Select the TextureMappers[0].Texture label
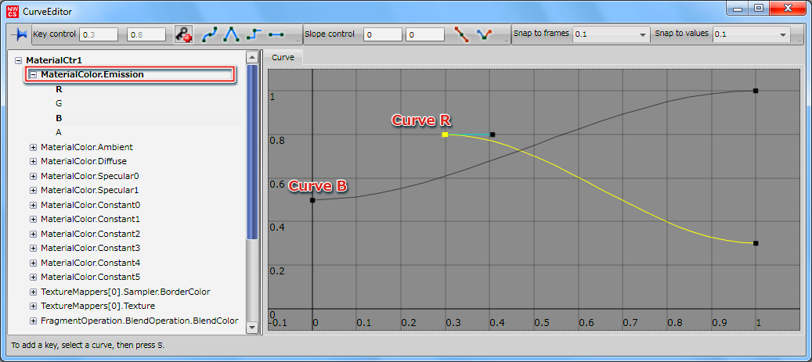Image resolution: width=812 pixels, height=362 pixels. click(98, 306)
